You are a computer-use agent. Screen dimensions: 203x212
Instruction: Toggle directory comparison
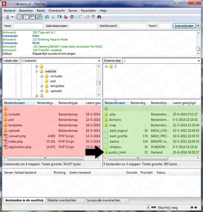[x=87, y=17]
